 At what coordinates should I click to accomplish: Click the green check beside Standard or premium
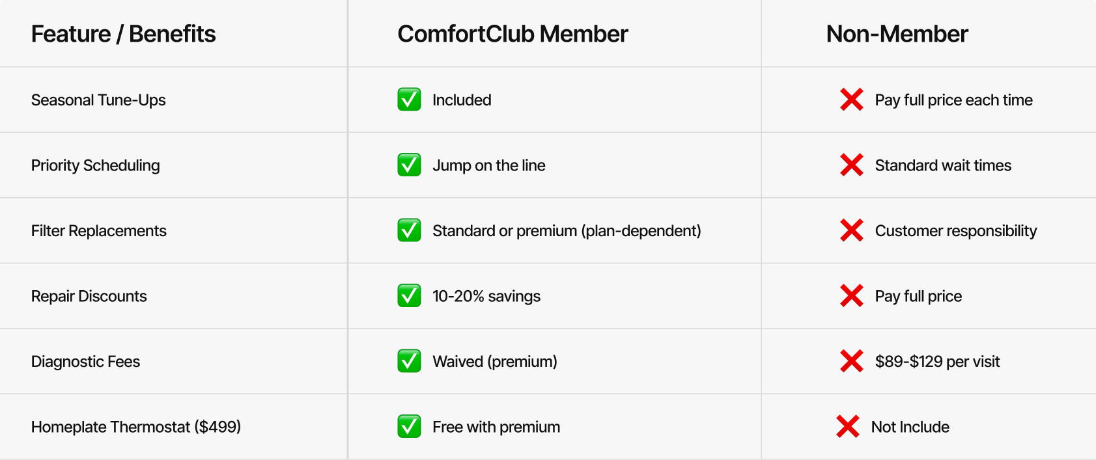point(409,230)
